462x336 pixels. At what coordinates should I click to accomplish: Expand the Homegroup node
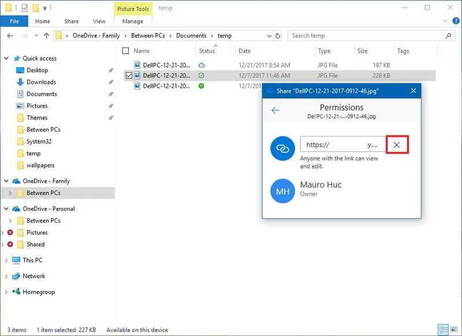pos(6,292)
